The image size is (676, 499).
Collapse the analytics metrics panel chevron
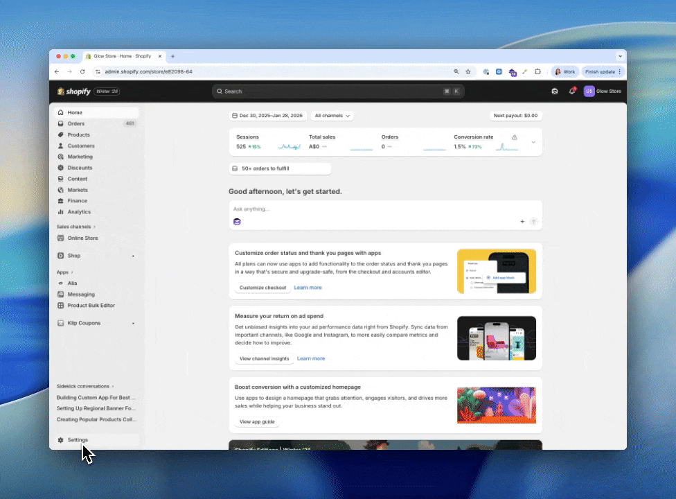(533, 141)
